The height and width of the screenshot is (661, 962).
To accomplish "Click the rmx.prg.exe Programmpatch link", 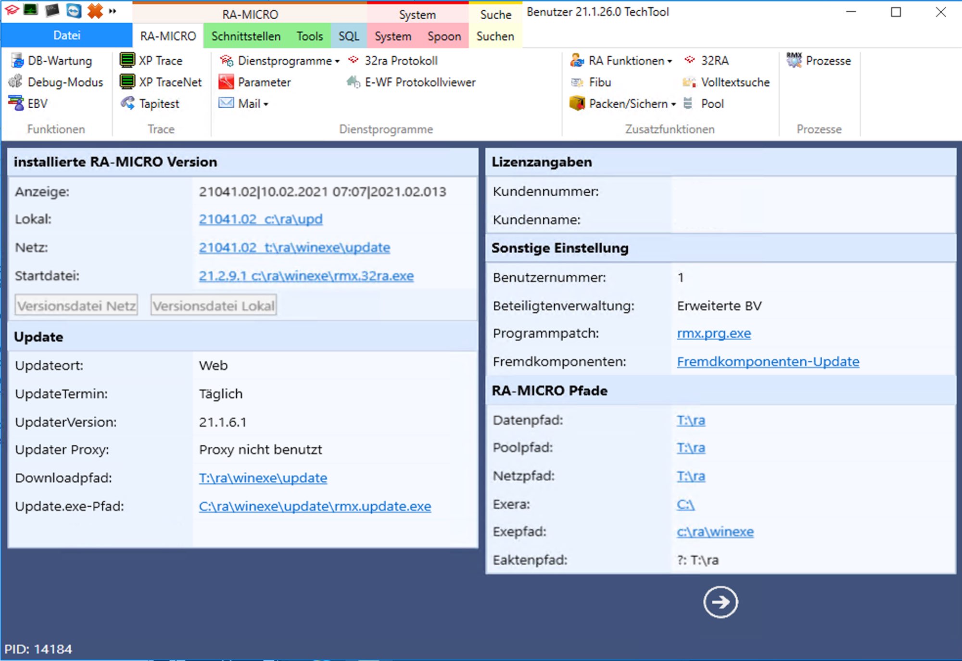I will pos(714,333).
